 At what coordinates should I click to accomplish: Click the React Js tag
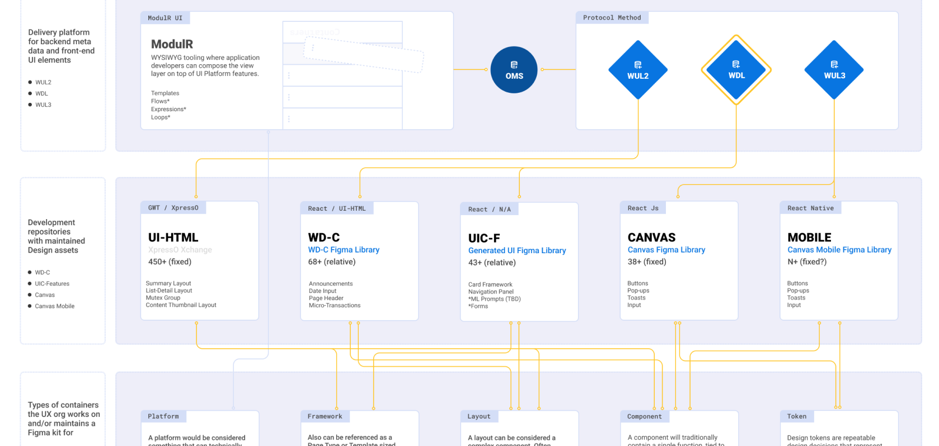[642, 208]
